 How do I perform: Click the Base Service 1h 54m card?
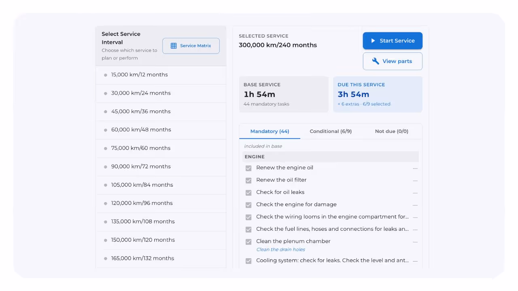point(284,94)
